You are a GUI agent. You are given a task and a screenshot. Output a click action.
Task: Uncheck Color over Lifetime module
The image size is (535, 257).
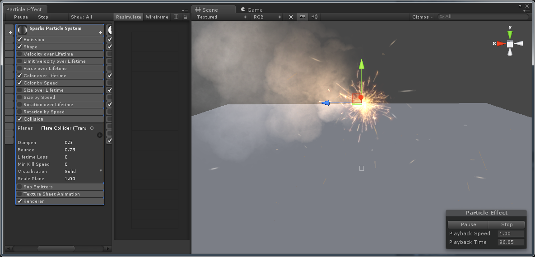[20, 75]
